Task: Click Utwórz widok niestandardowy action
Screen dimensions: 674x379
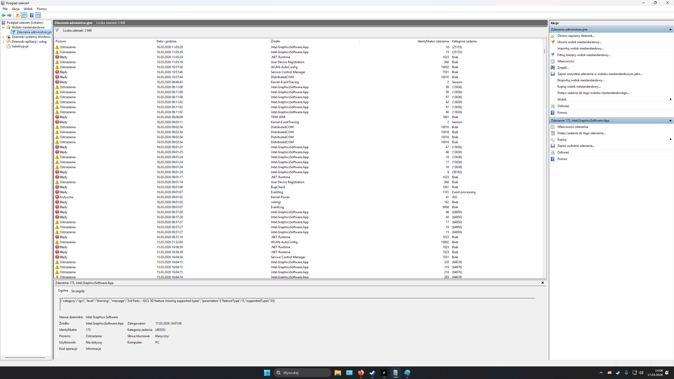Action: [579, 42]
